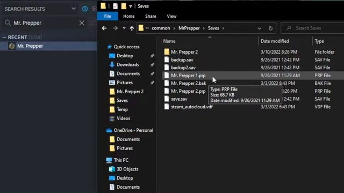Screen dimensions: 344x193
Task: Open Pictures under OneDrive
Action: 125,148
